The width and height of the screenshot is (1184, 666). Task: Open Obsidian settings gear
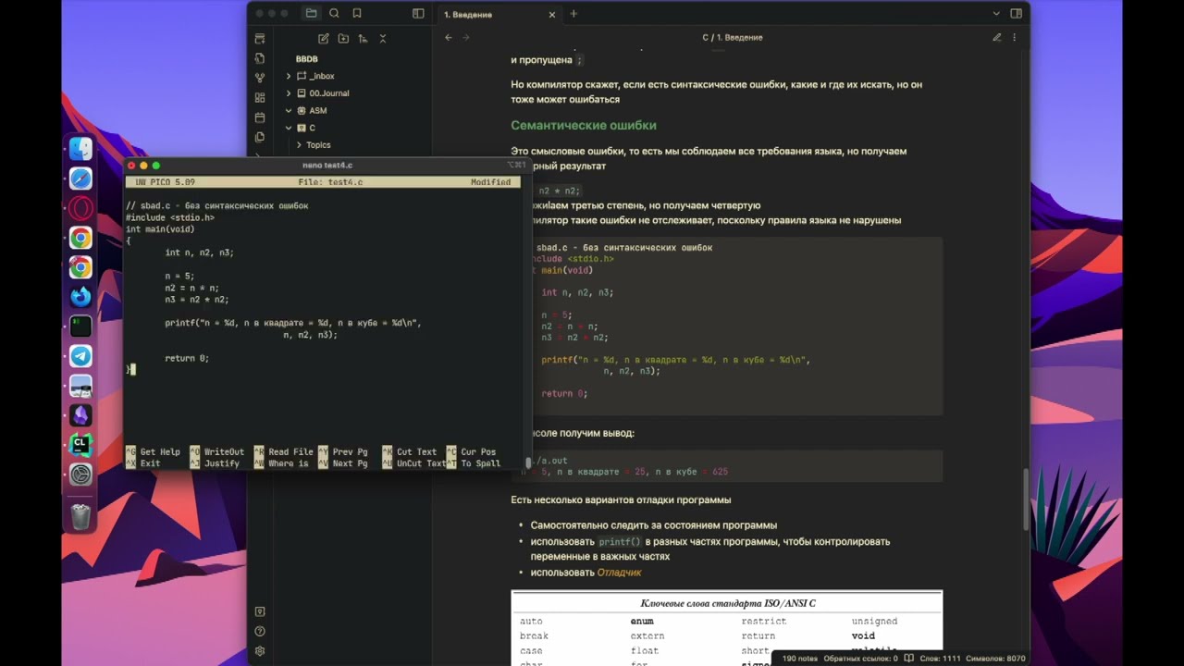click(260, 651)
